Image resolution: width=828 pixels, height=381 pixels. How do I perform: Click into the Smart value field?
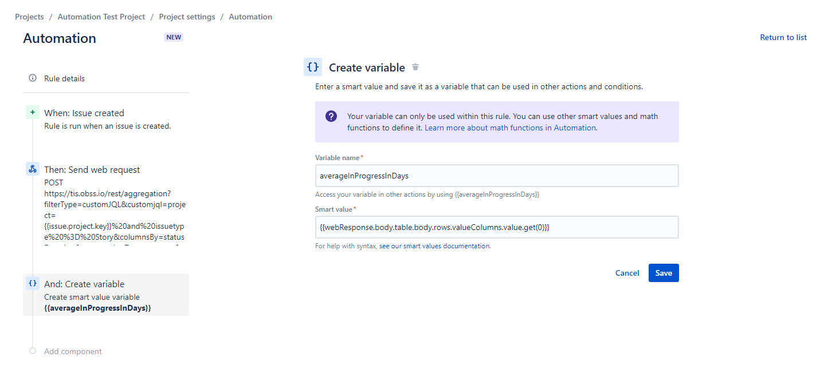[x=496, y=227]
